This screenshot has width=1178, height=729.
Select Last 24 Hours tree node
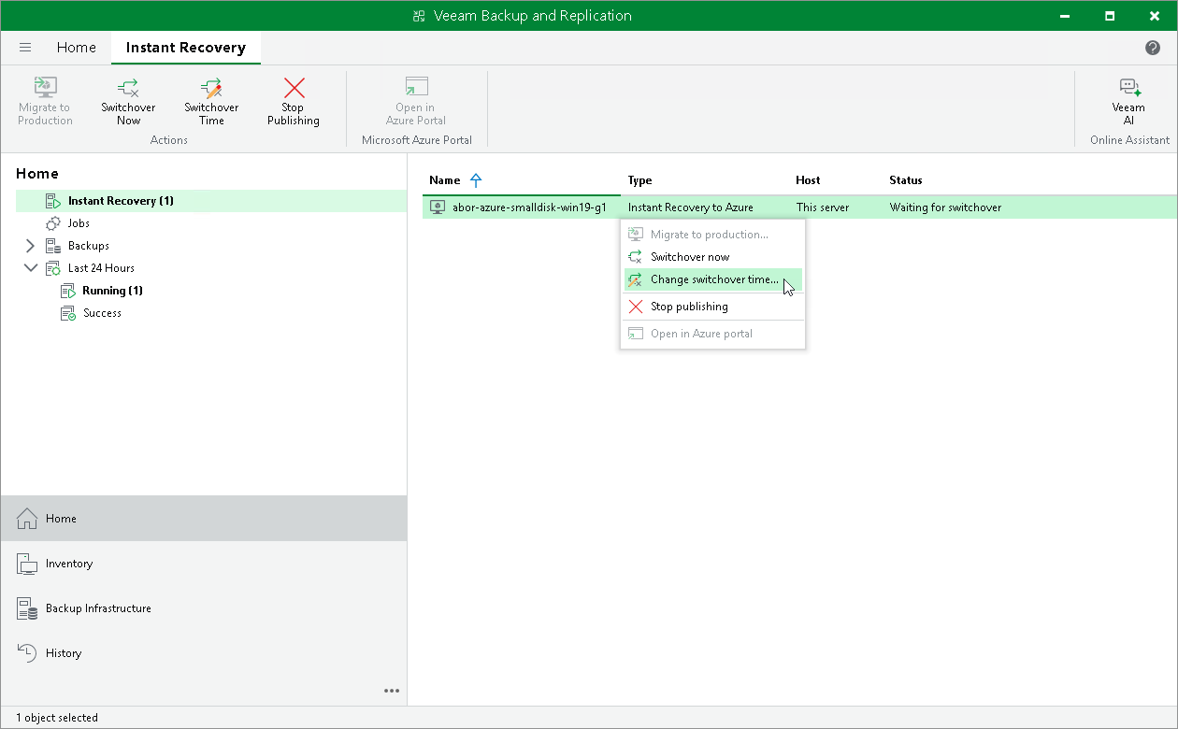(x=101, y=268)
